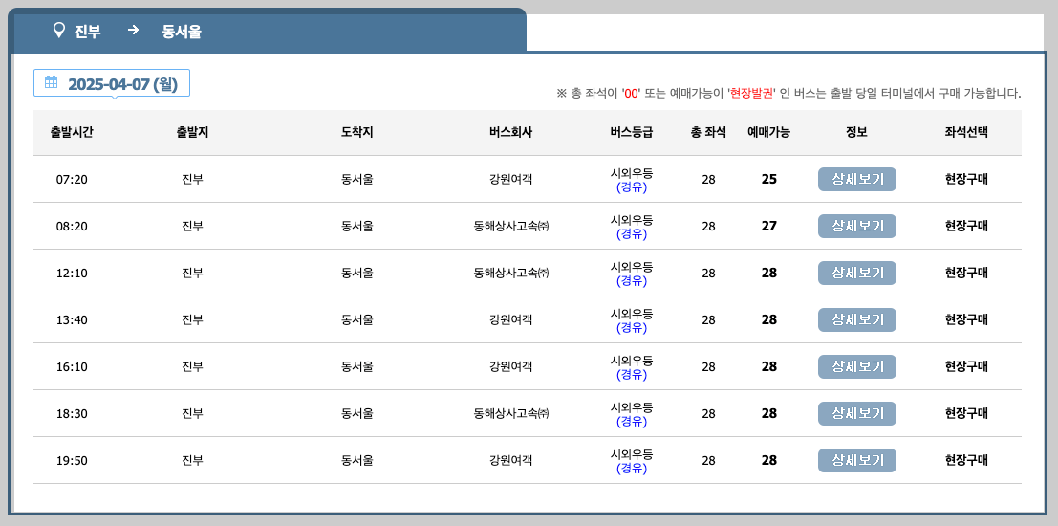The height and width of the screenshot is (526, 1058).
Task: Open 상세보기 for the 13:40 bus
Action: [857, 320]
